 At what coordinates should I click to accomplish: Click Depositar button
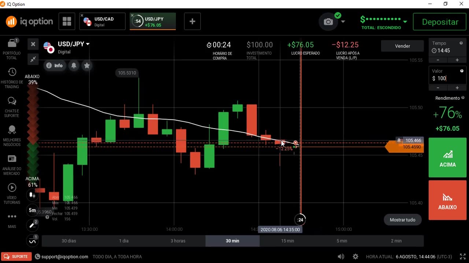pyautogui.click(x=440, y=22)
